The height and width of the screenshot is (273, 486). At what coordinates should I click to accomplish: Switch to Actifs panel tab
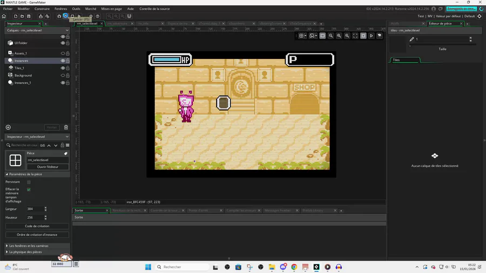click(x=395, y=24)
